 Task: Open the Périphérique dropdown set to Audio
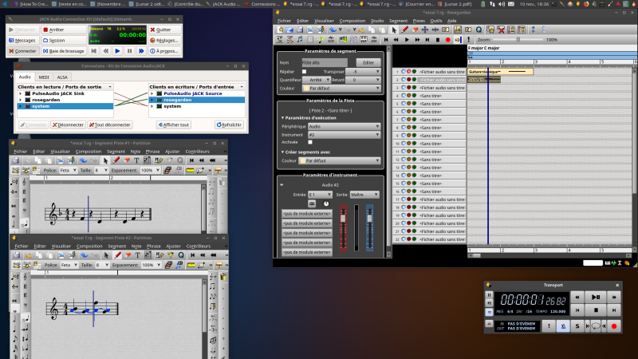point(343,126)
